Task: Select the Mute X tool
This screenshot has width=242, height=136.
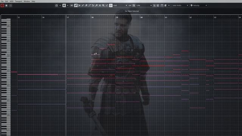Action: 100,5
